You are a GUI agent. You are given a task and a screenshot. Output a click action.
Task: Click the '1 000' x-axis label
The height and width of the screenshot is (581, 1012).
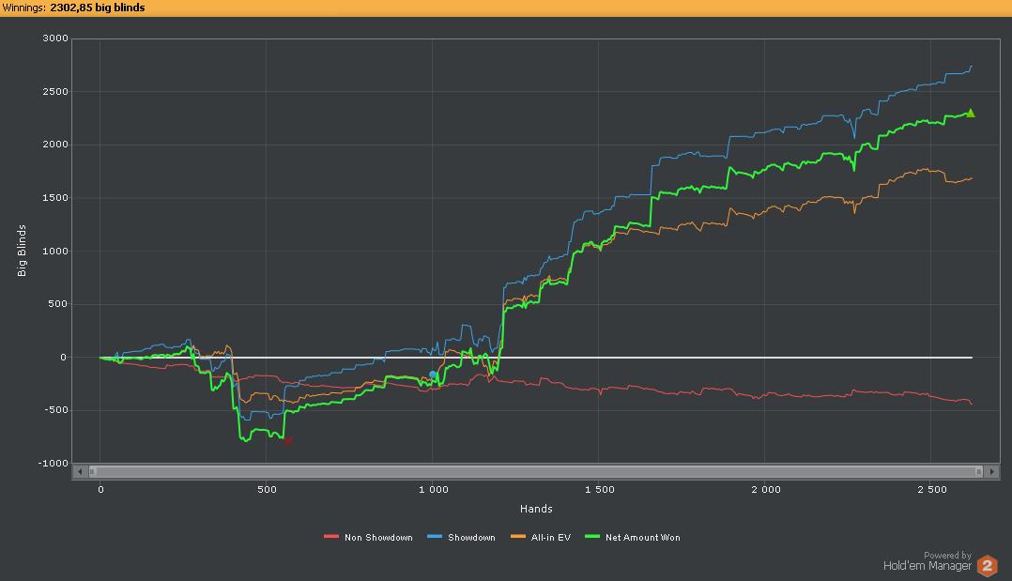point(433,489)
